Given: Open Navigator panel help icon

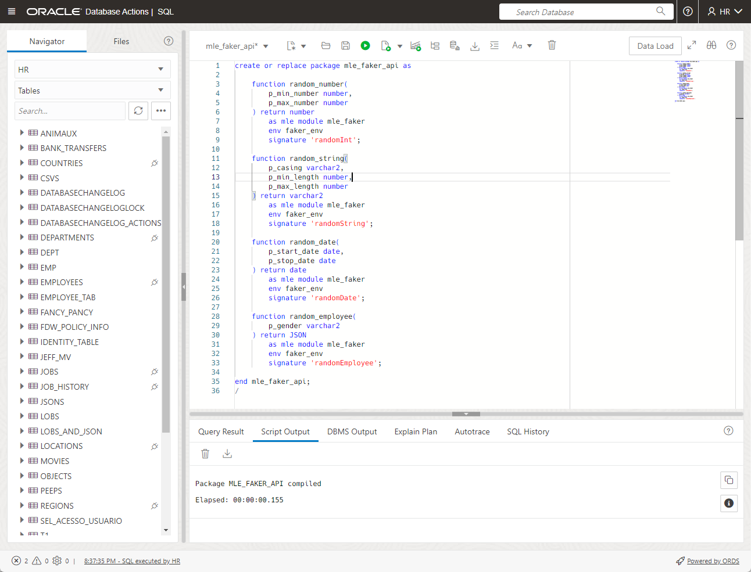Looking at the screenshot, I should tap(169, 41).
